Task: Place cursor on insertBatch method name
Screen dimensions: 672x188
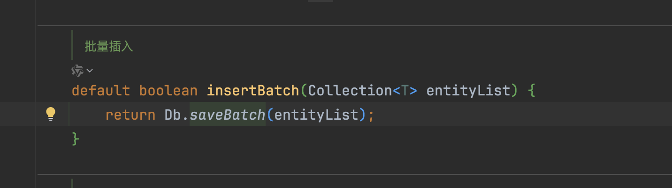Action: 252,90
